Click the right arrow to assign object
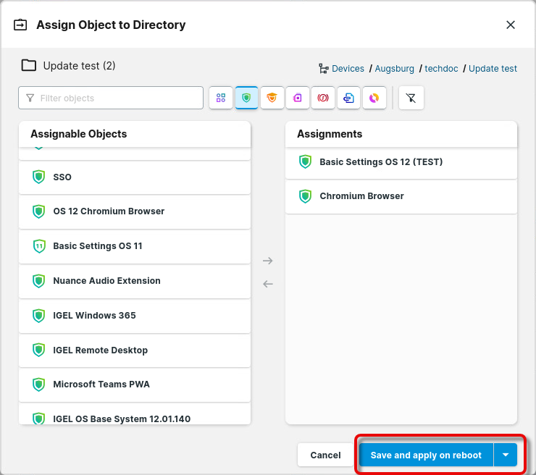Screen dimensions: 536x475 click(x=268, y=261)
